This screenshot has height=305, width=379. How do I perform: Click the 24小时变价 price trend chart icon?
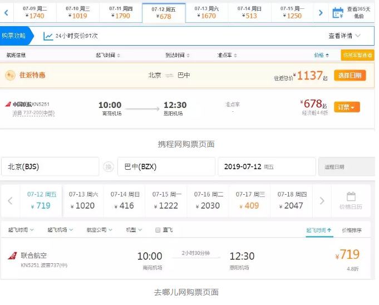tap(48, 36)
